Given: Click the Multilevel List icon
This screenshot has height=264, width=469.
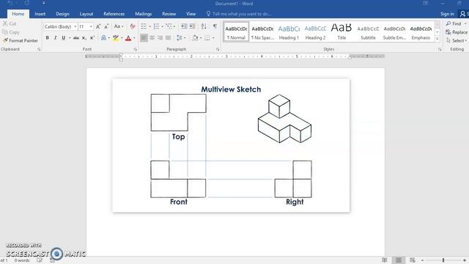Looking at the screenshot, I should pos(169,26).
